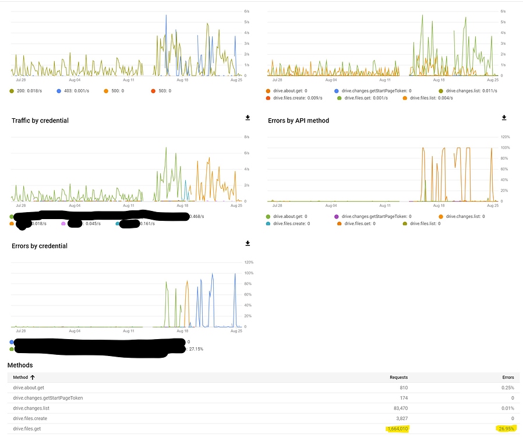Image resolution: width=523 pixels, height=437 pixels.
Task: Click the 0.25% errors cell
Action: tap(508, 387)
